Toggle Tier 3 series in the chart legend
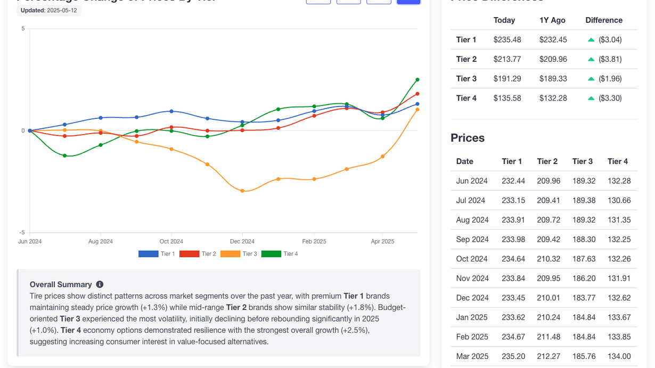This screenshot has height=368, width=655. [x=249, y=254]
